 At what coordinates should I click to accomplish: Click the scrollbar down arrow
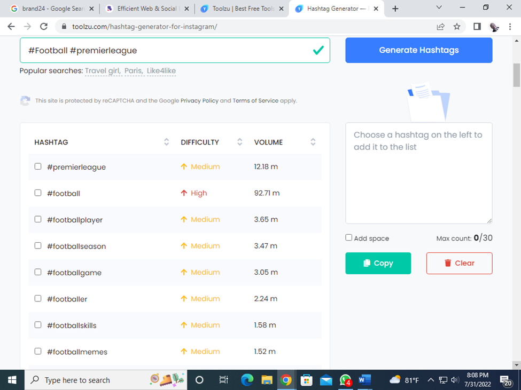click(516, 365)
